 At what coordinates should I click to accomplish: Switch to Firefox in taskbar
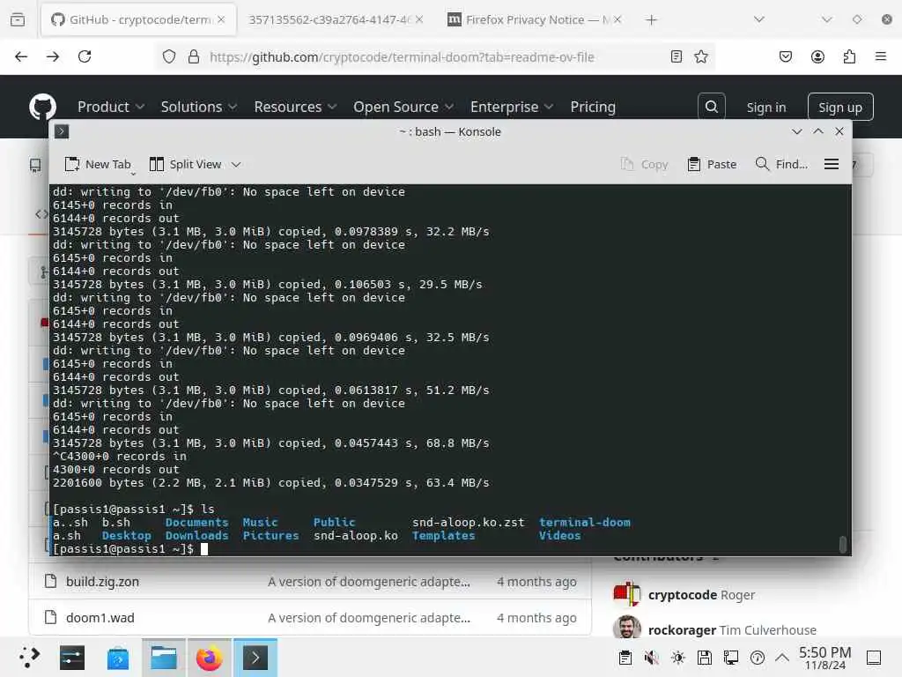coord(210,658)
